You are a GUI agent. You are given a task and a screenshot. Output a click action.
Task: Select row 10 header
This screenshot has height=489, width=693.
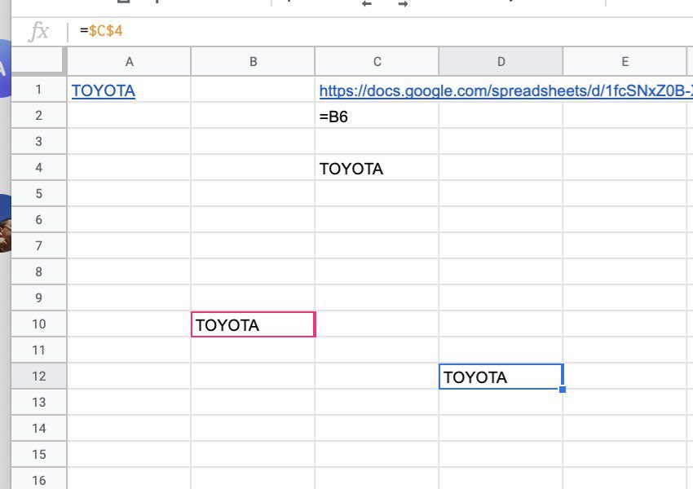[x=39, y=324]
